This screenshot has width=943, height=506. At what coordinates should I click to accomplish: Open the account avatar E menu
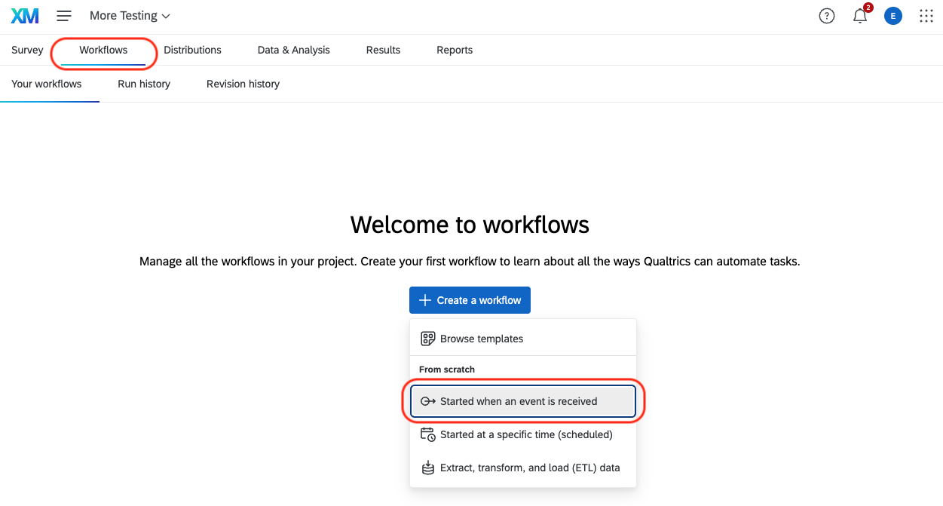pyautogui.click(x=893, y=16)
